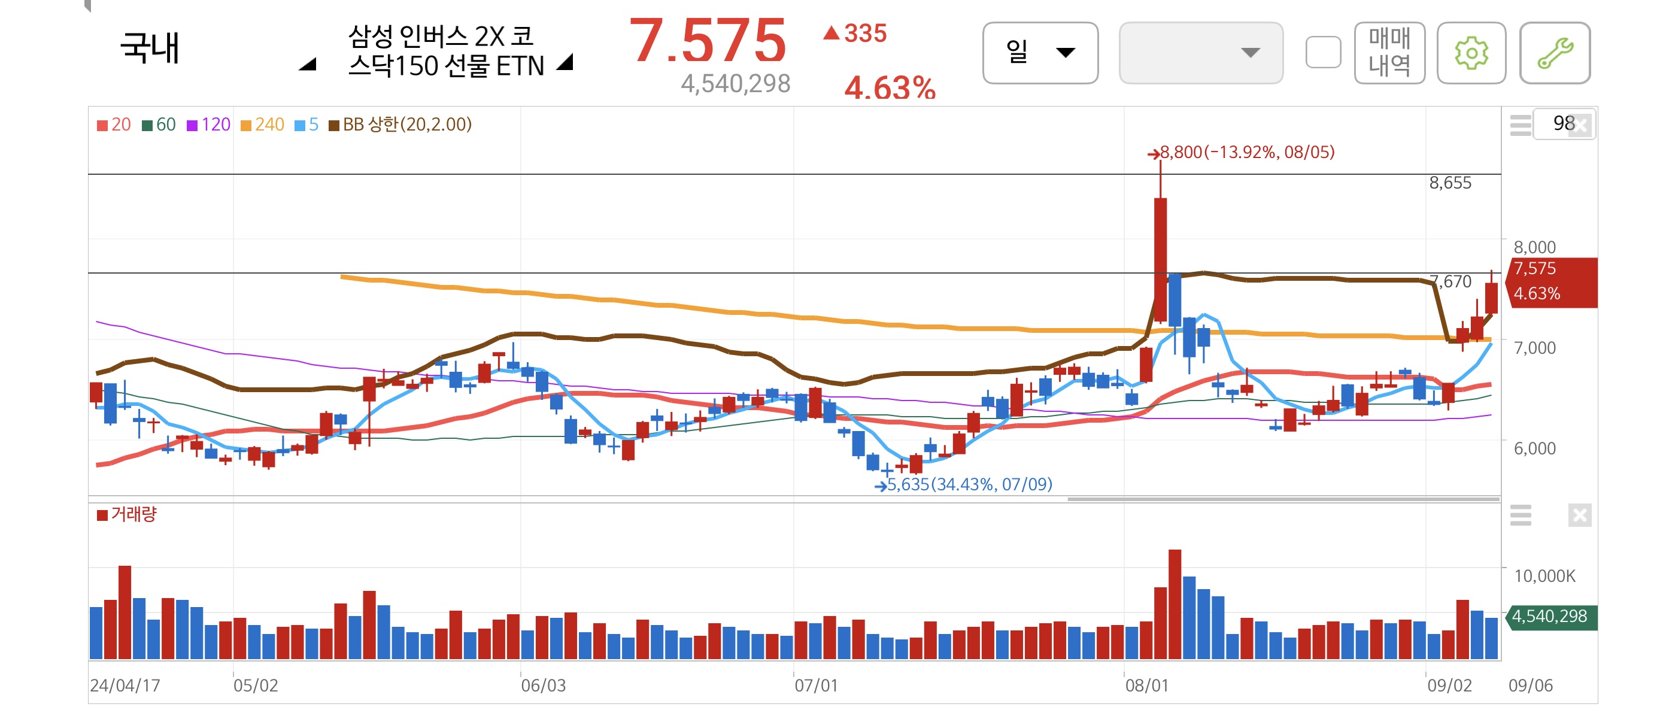Click the 6,000 price axis label
The height and width of the screenshot is (725, 1663).
coord(1534,448)
